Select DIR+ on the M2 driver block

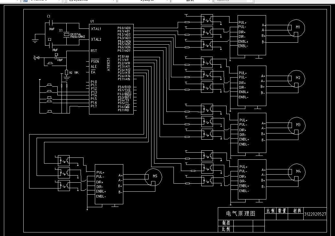[242, 83]
